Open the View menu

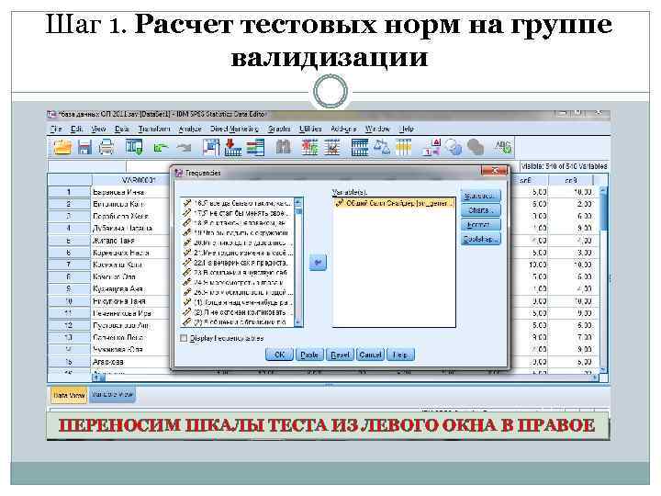point(98,129)
